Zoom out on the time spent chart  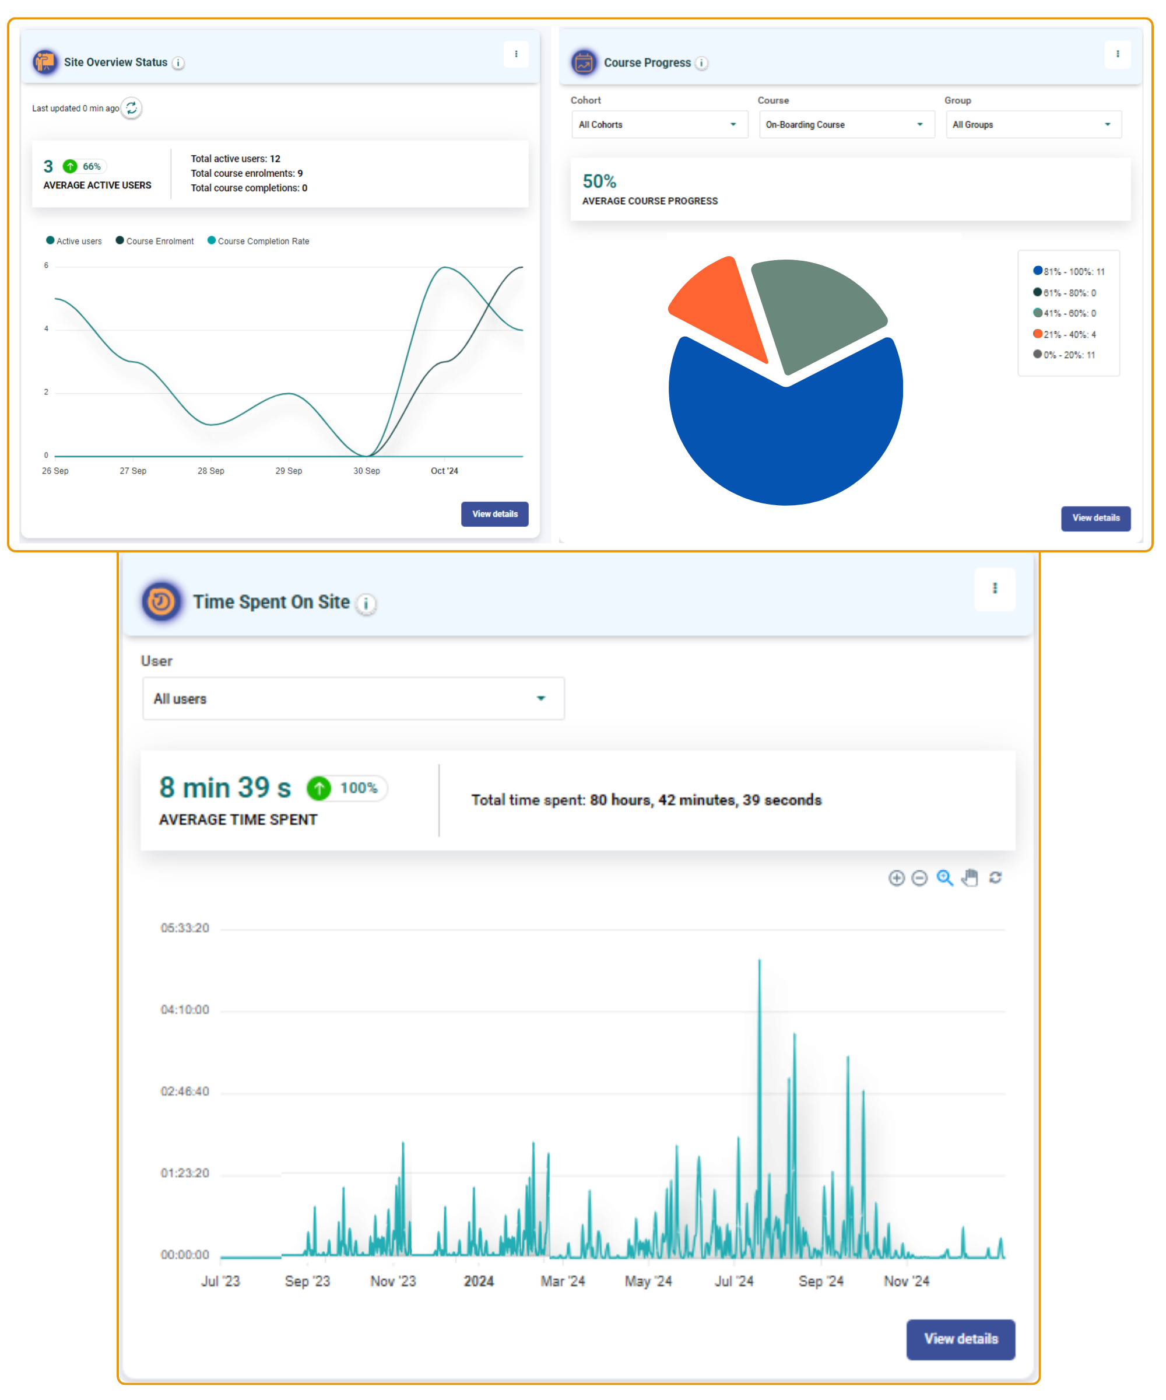(919, 878)
